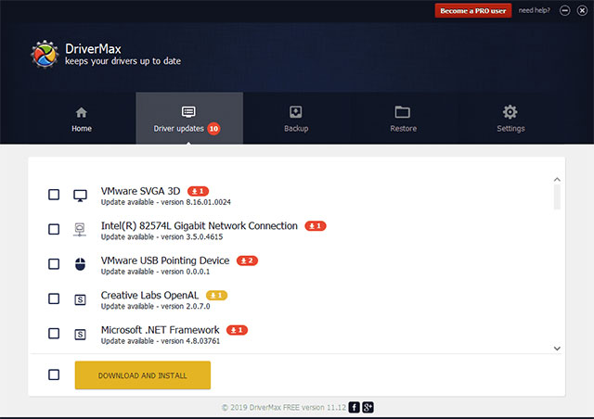
Task: Tick the checkbox for VMware SVGA 3D
Action: click(54, 196)
